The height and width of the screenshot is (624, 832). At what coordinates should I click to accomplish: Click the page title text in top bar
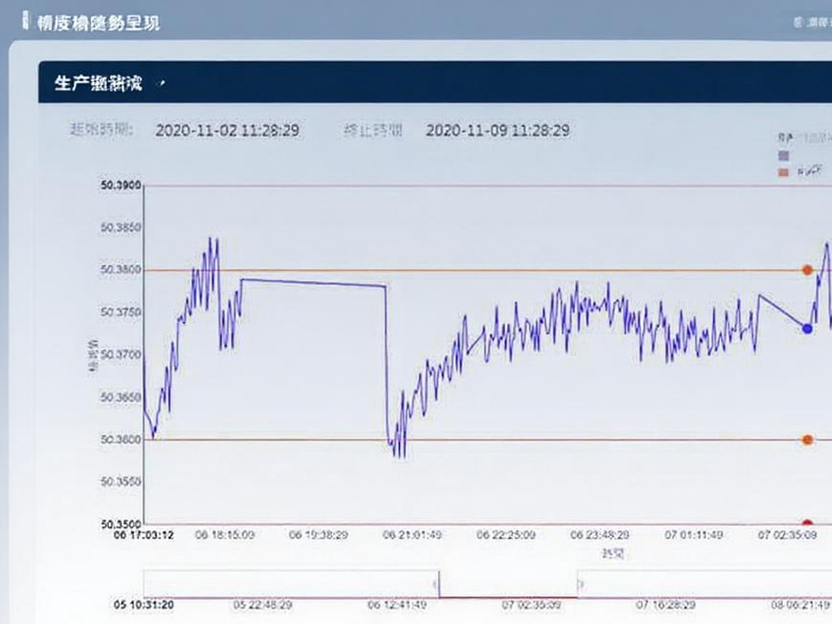coord(98,22)
